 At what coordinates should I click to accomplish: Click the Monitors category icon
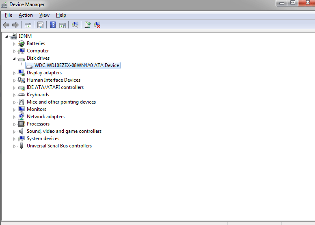21,109
